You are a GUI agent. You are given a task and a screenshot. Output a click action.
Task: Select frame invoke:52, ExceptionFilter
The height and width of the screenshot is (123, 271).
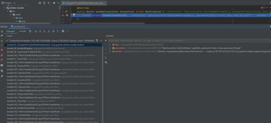pos(53,80)
